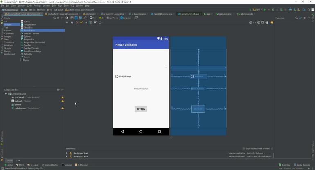This screenshot has width=315, height=170.
Task: Select the Containers palette category
Action: (x=9, y=33)
